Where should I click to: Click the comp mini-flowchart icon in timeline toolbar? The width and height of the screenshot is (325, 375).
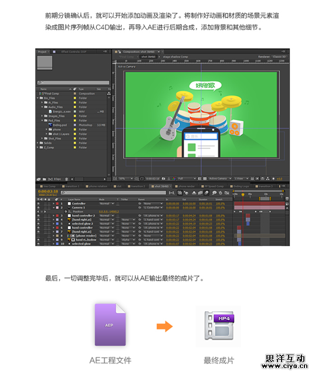coord(172,193)
